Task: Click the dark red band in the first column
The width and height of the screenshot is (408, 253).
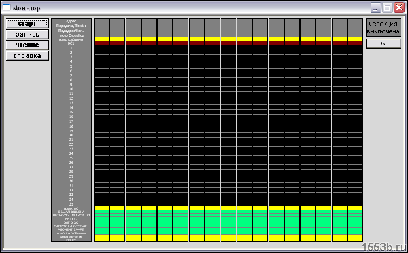Action: tap(101, 43)
